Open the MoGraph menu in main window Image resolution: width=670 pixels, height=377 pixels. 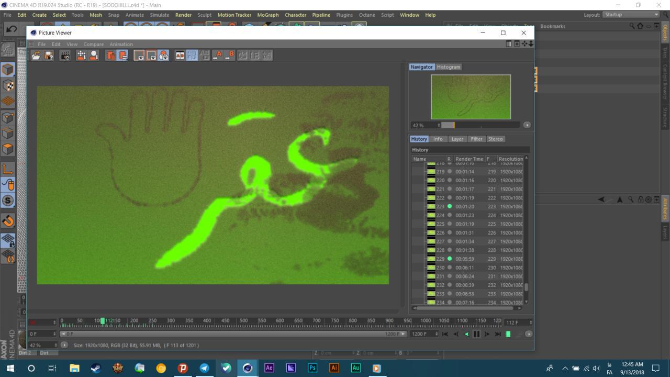[x=267, y=15]
